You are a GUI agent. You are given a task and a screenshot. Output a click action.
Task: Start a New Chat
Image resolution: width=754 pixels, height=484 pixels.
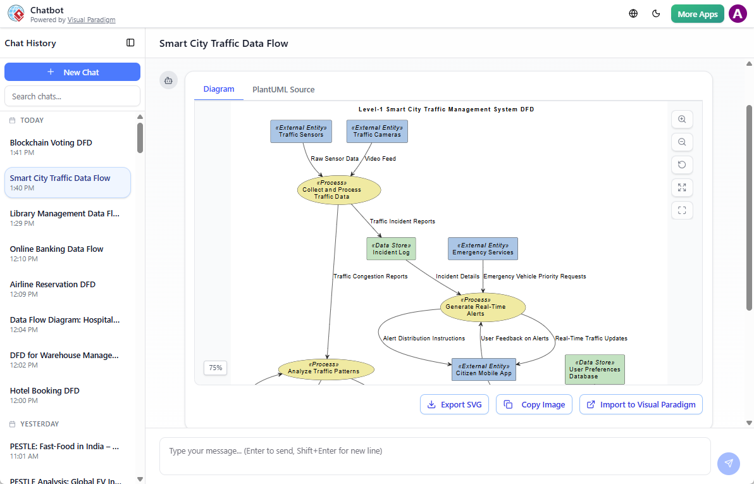(x=72, y=71)
